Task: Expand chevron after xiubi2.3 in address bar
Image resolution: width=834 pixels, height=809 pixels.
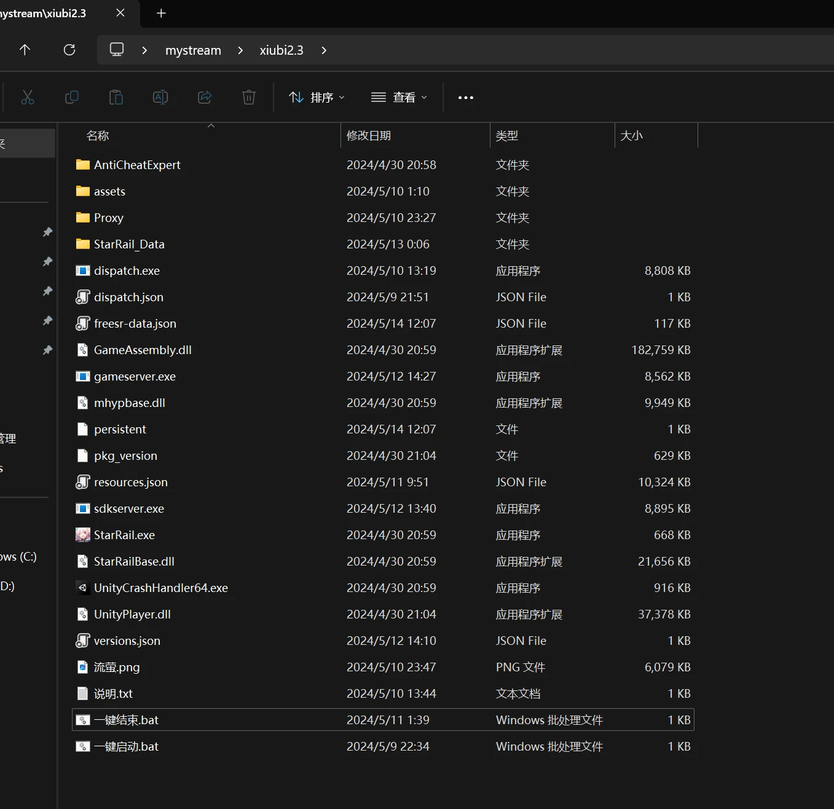Action: point(324,50)
